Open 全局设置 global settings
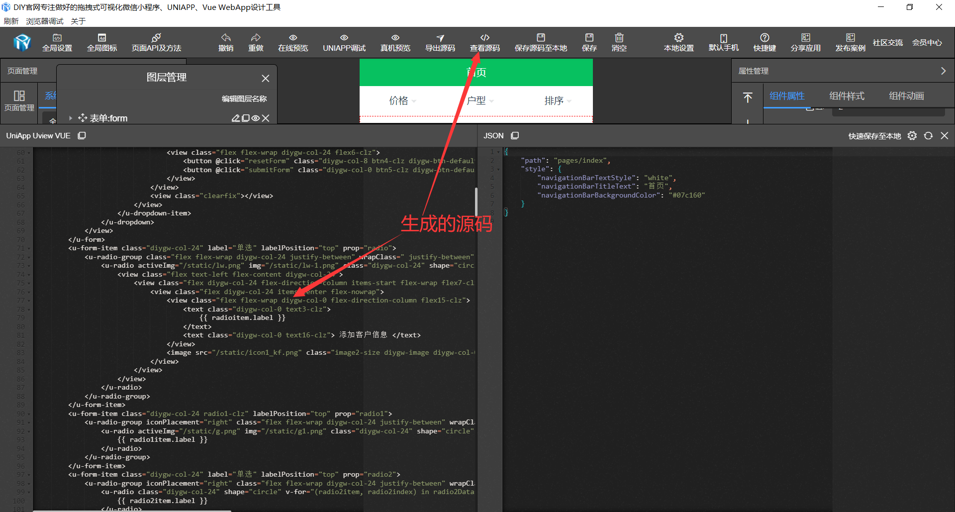The image size is (955, 512). click(x=57, y=43)
